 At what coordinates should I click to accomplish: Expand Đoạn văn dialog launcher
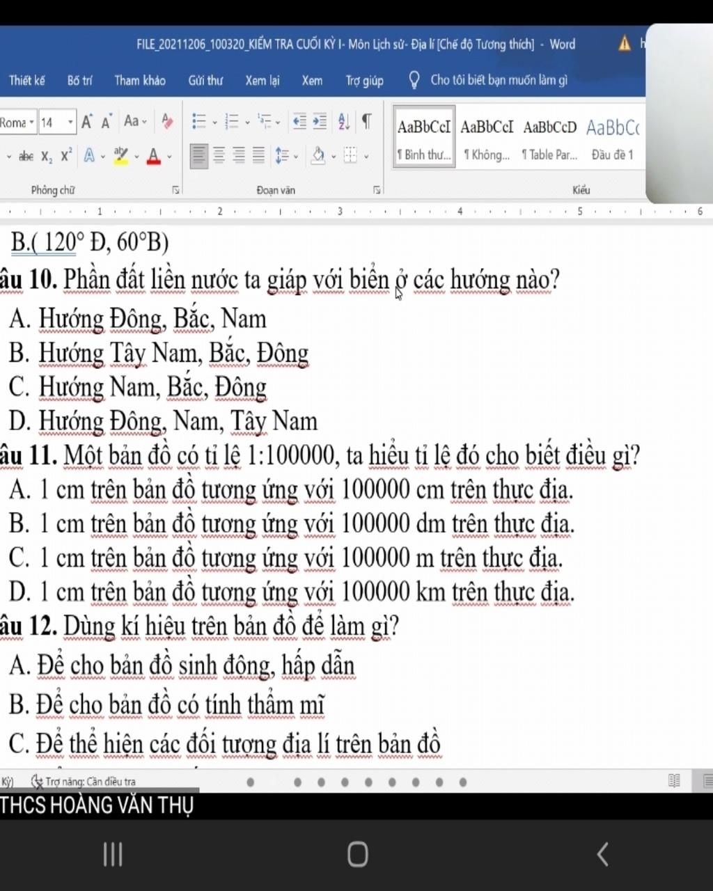tap(377, 189)
